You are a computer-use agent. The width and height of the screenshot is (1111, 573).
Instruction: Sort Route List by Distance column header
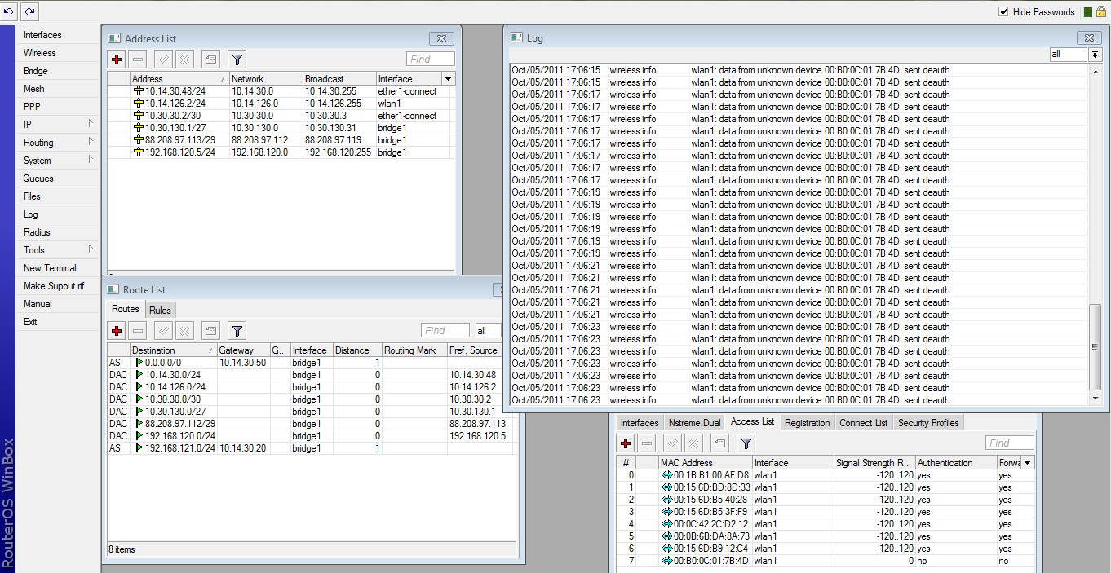[357, 350]
